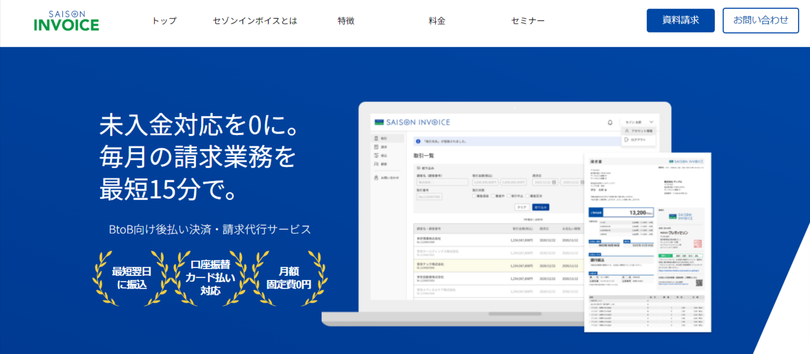Click the 請求書 invoice document image
Viewport: 810px width, 354px height.
click(x=648, y=242)
